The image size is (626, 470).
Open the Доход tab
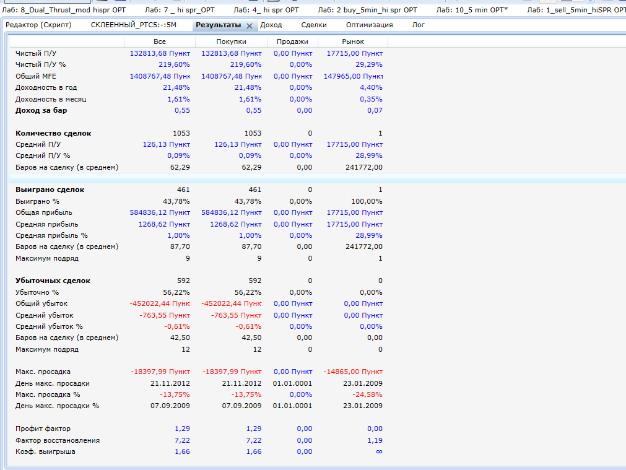[x=271, y=25]
